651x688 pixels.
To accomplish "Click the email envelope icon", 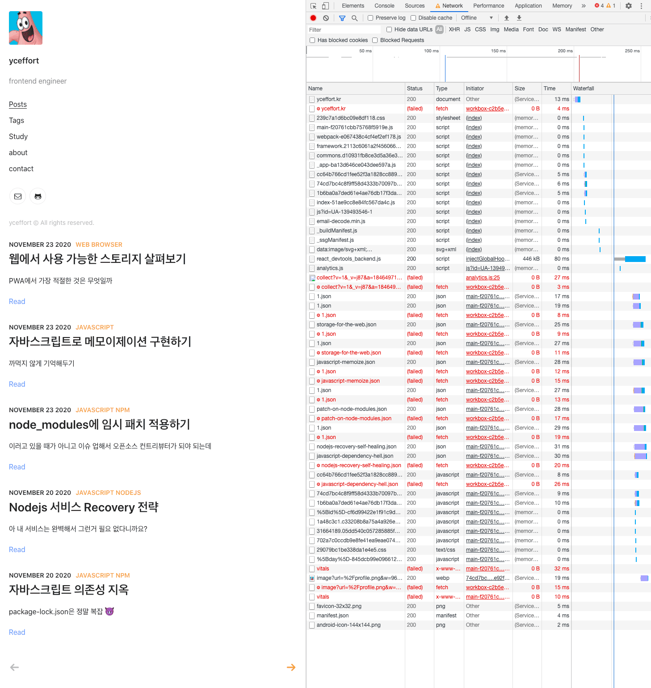I will point(18,196).
